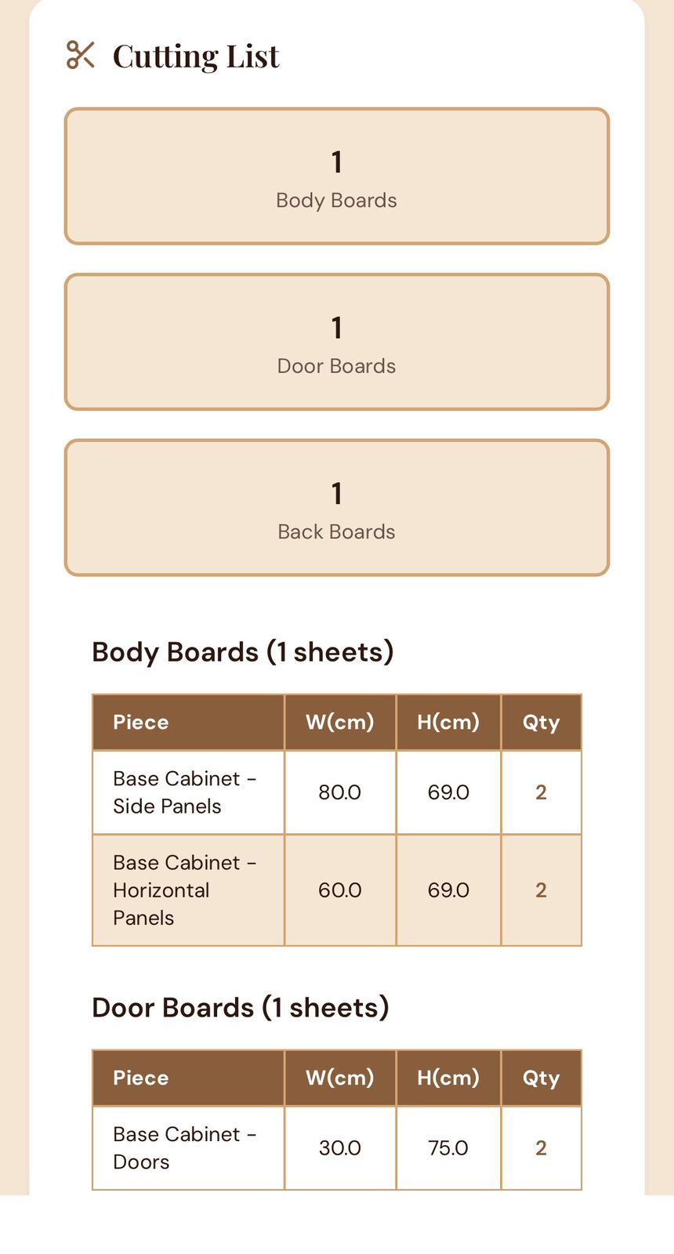Click the Qty header in Body Boards table
Viewport: 674px width, 1254px height.
pyautogui.click(x=542, y=722)
